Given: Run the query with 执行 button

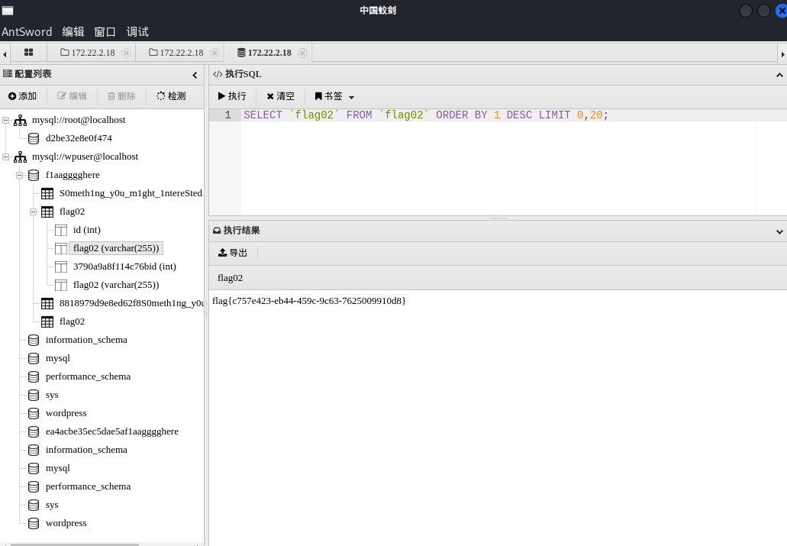Looking at the screenshot, I should 232,96.
